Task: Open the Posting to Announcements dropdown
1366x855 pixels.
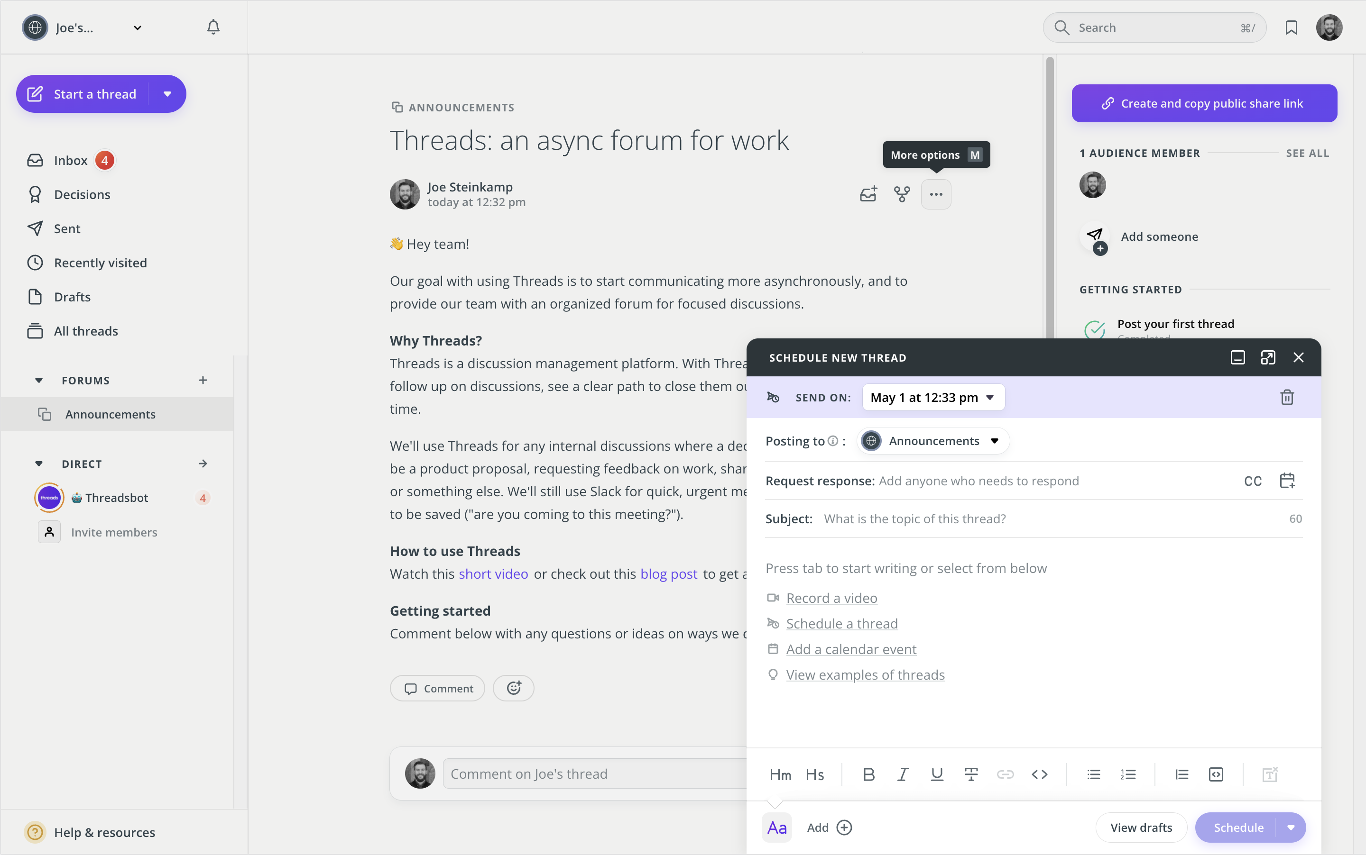Action: point(934,440)
